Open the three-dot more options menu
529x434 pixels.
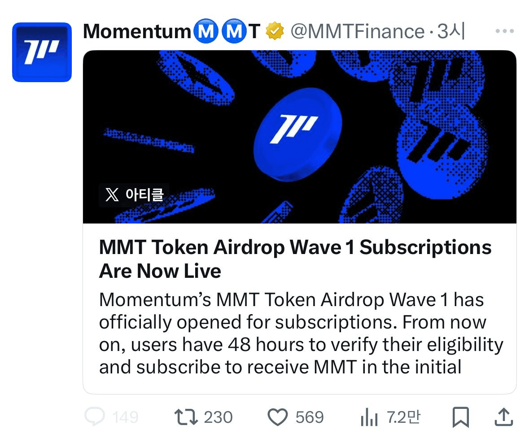pyautogui.click(x=504, y=31)
